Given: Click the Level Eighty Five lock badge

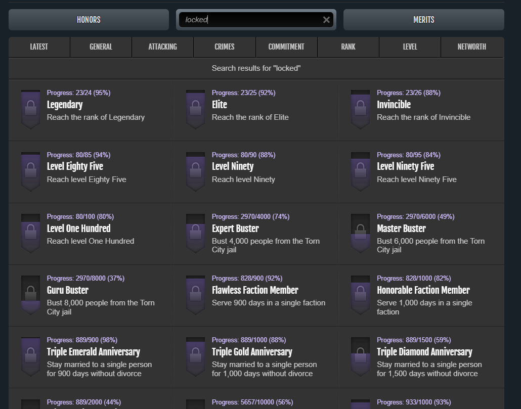Looking at the screenshot, I should [x=30, y=171].
